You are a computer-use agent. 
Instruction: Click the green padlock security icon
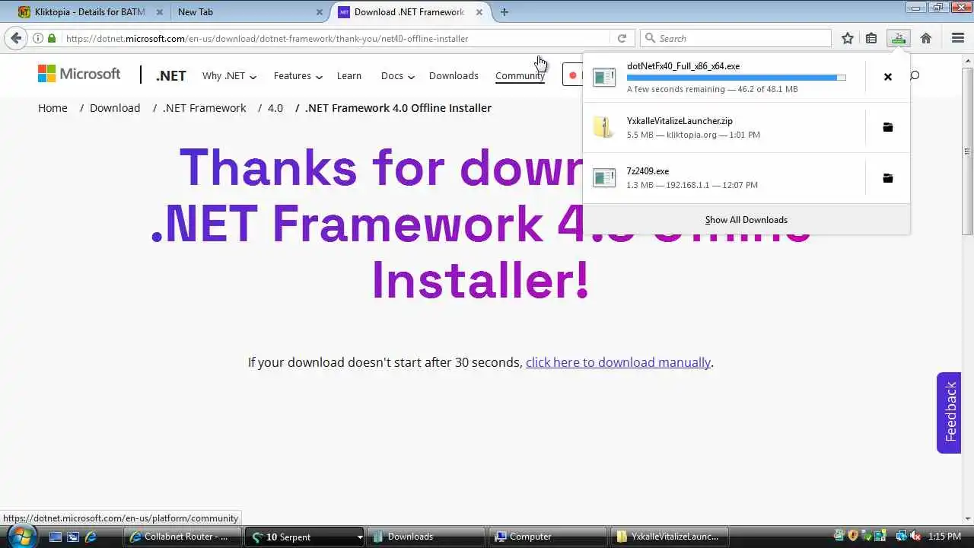click(x=52, y=38)
